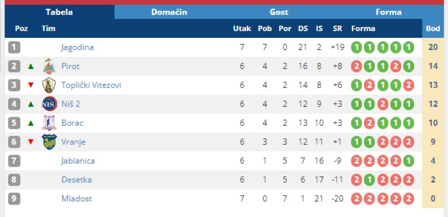Open the Jablanica team page

click(x=78, y=161)
